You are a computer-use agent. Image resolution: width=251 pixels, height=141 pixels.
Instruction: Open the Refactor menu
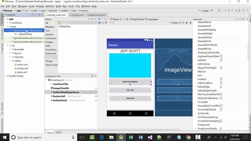[50, 6]
